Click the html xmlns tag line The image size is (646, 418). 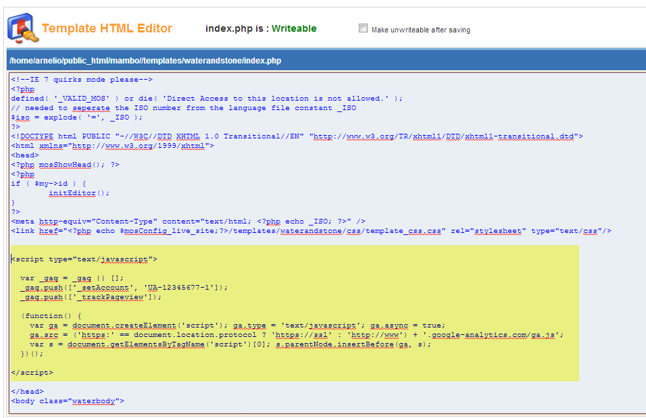tap(113, 146)
